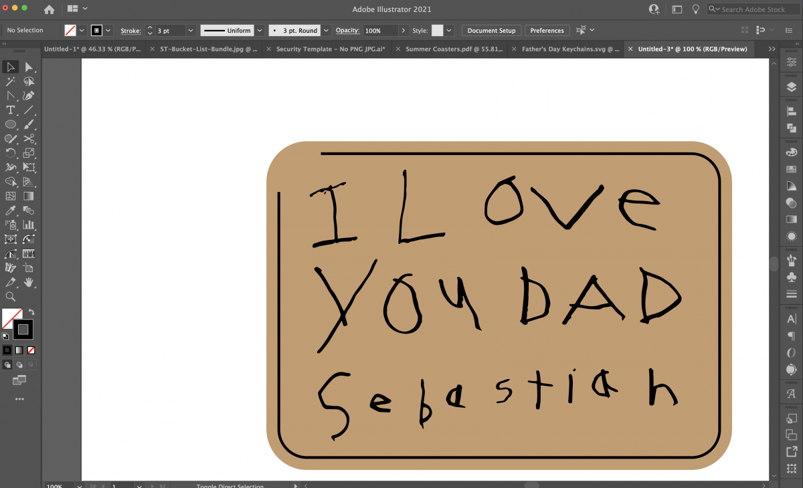This screenshot has width=803, height=488.
Task: Choose the Gradient tool
Action: click(x=29, y=196)
